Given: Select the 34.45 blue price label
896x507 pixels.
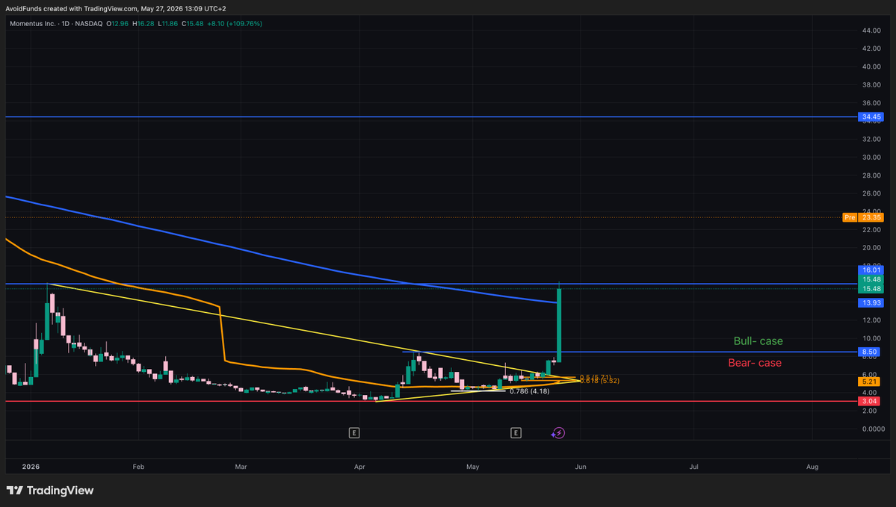Looking at the screenshot, I should point(871,116).
